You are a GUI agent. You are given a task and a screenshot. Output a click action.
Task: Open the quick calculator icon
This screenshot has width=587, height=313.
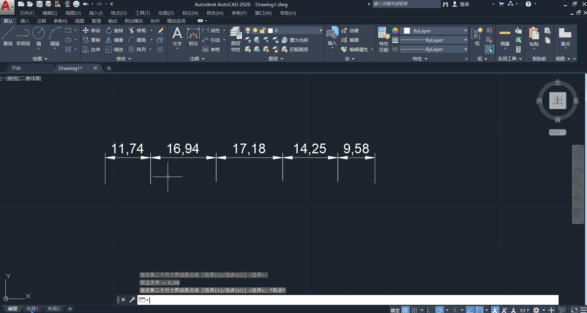coord(518,49)
